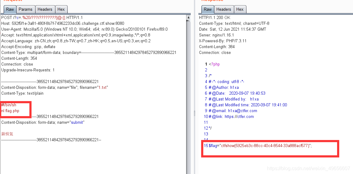This screenshot has height=174, width=353.
Task: Click the Content-Length: 384 response line
Action: coord(217,47)
